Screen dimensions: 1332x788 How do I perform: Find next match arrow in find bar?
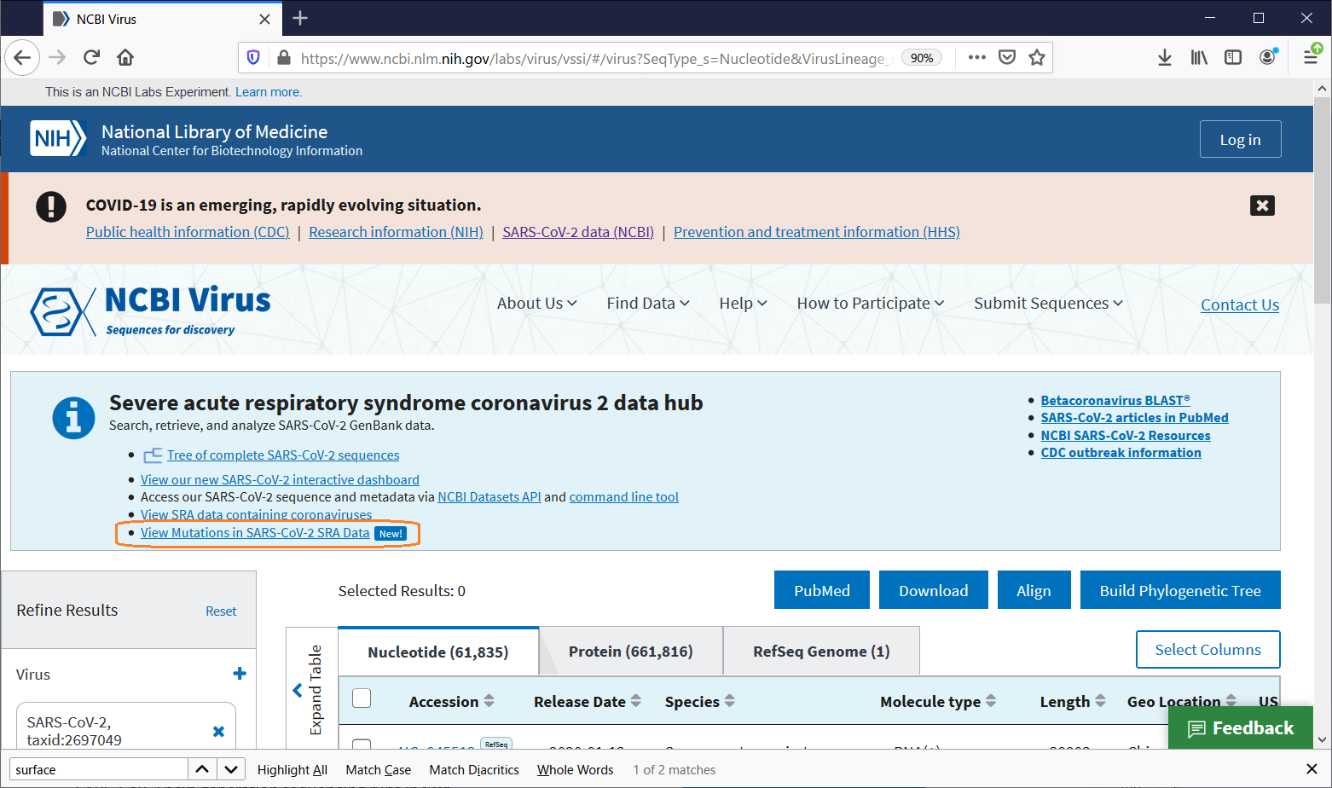[231, 769]
